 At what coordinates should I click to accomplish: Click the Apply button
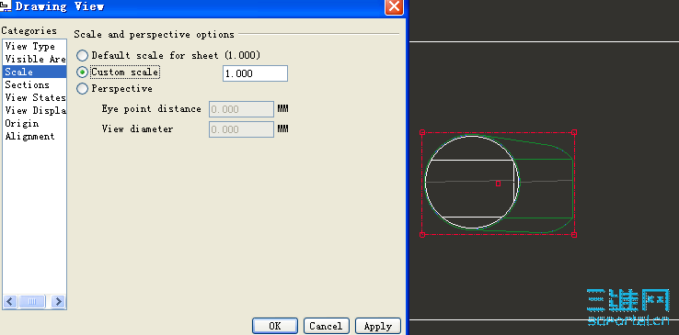[x=377, y=326]
